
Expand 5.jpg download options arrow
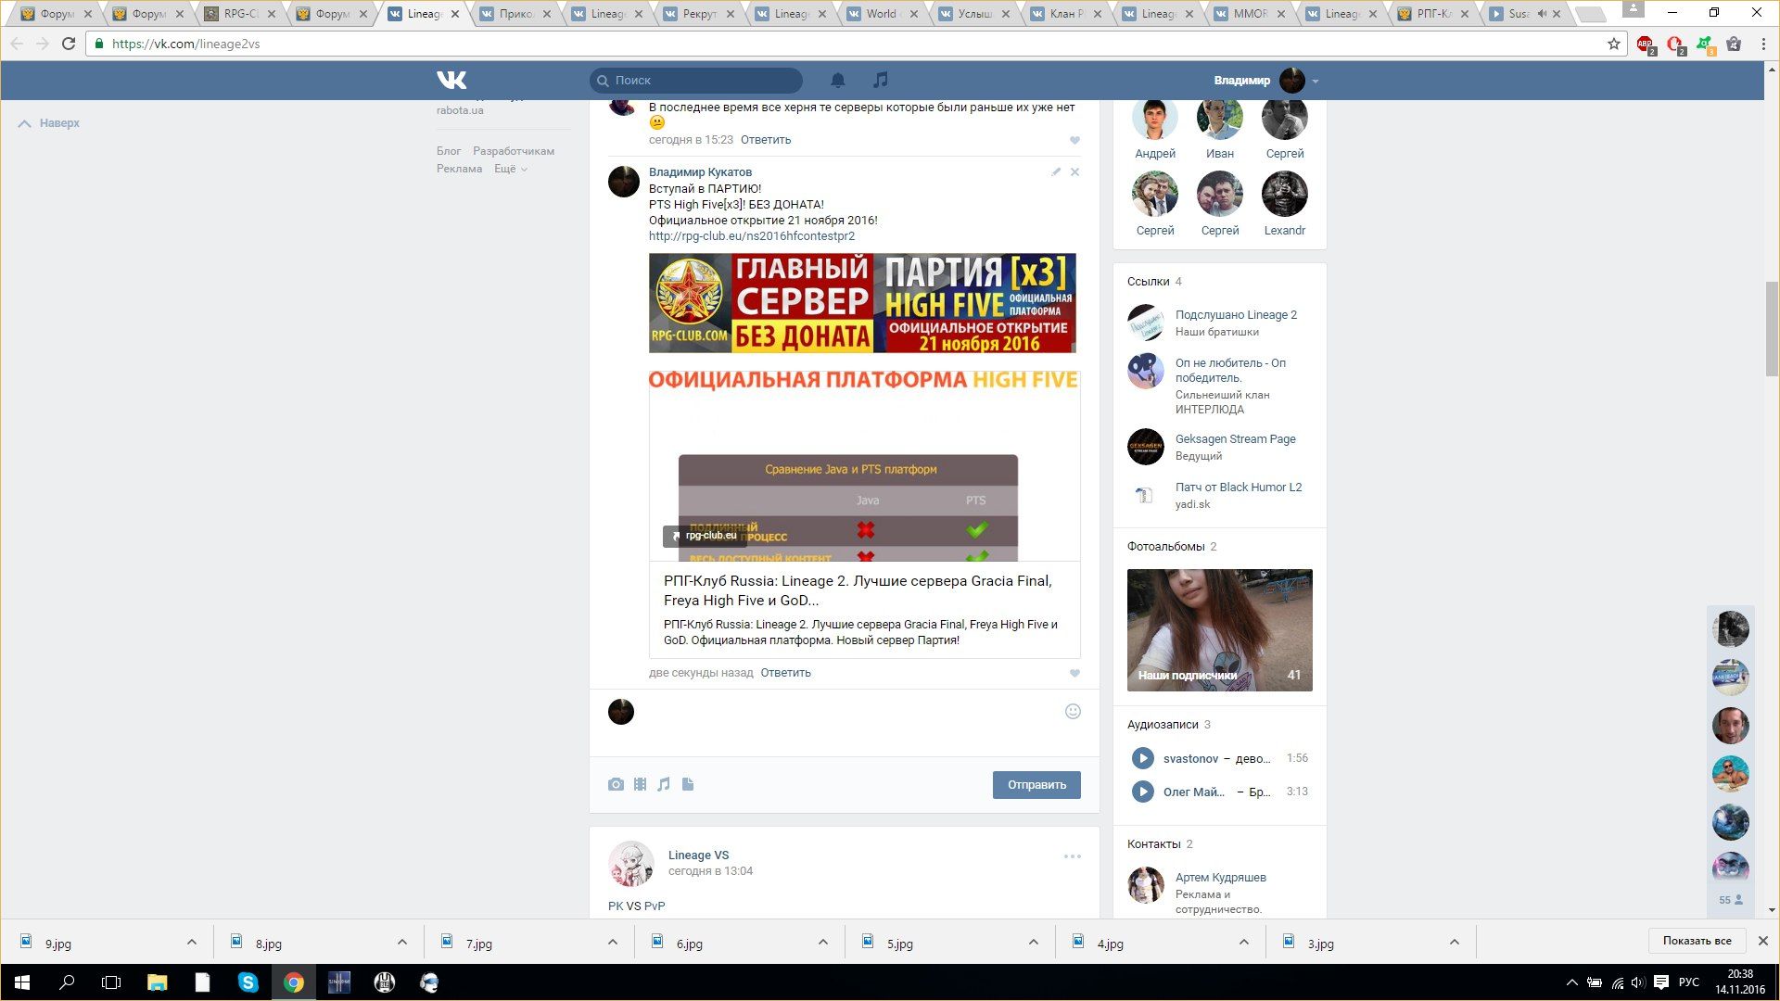tap(1034, 943)
